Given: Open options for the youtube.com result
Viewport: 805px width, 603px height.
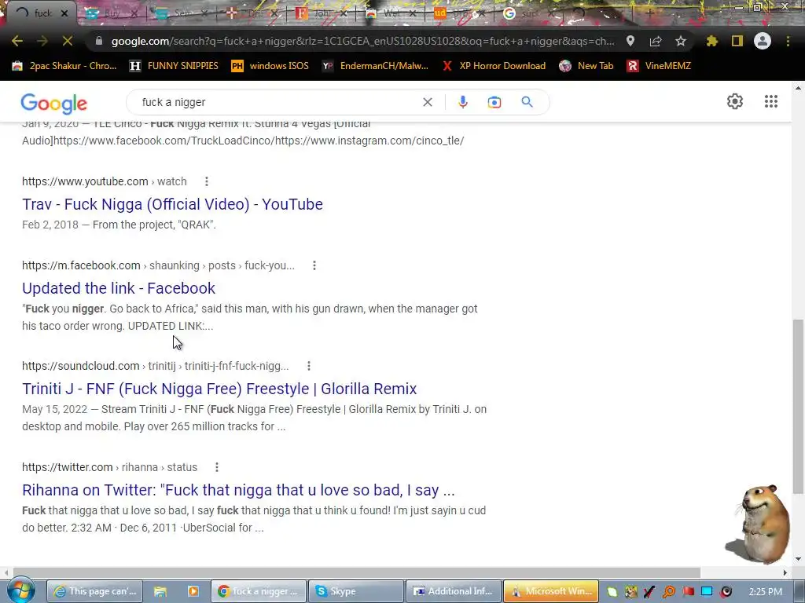Looking at the screenshot, I should pos(207,181).
